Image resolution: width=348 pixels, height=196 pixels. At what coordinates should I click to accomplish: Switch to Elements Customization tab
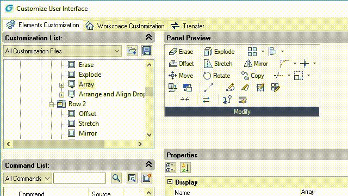(42, 25)
